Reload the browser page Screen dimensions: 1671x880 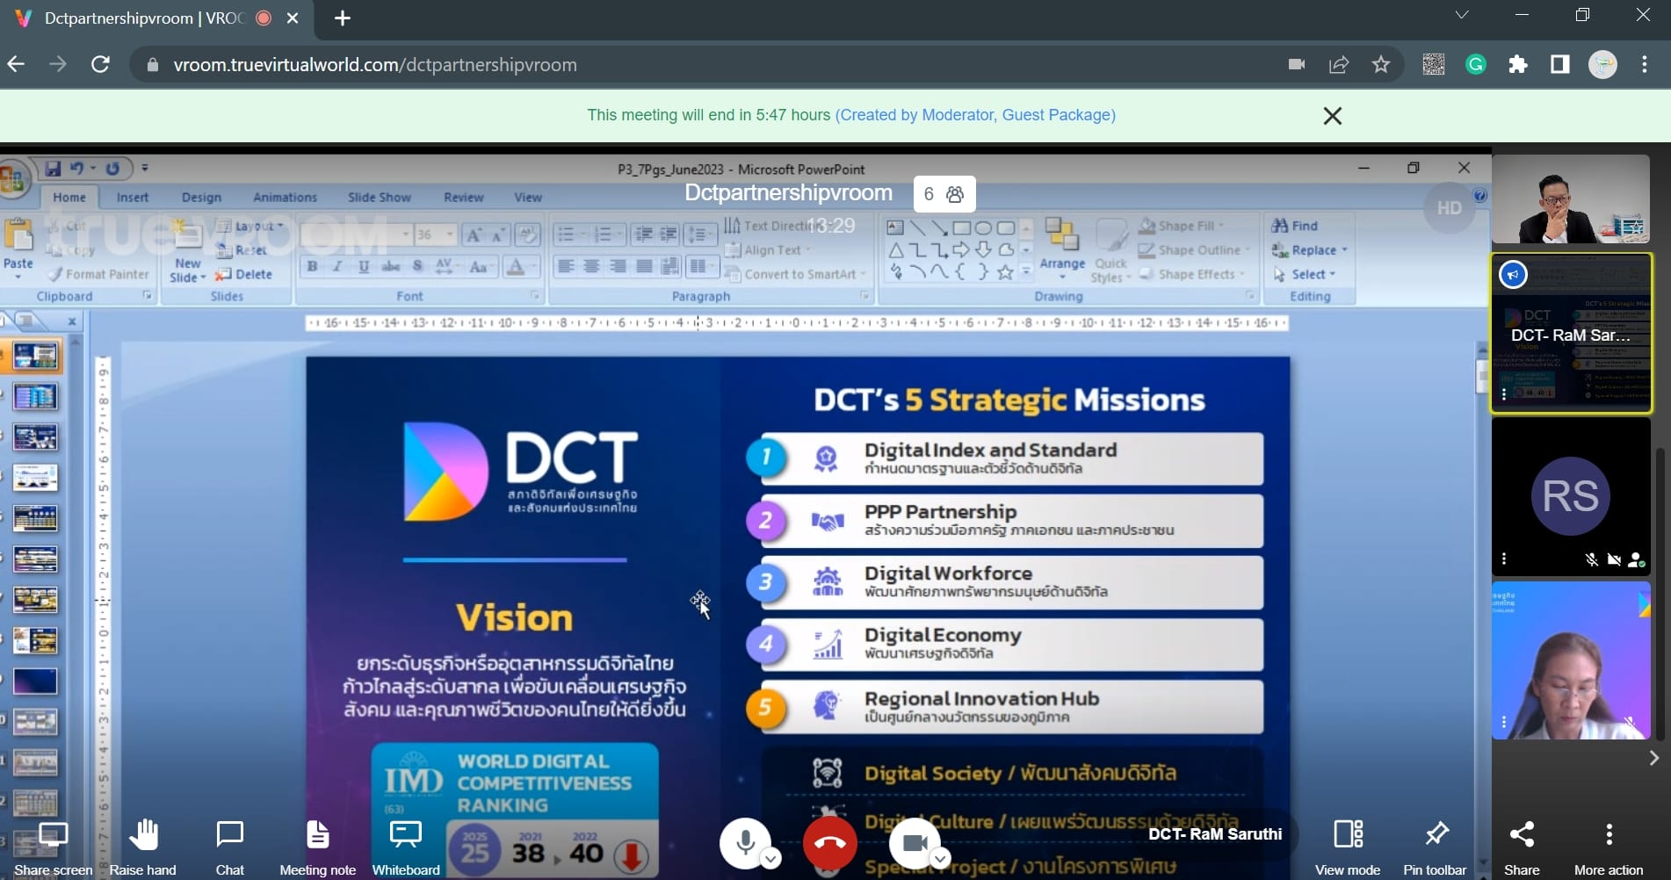pyautogui.click(x=101, y=64)
